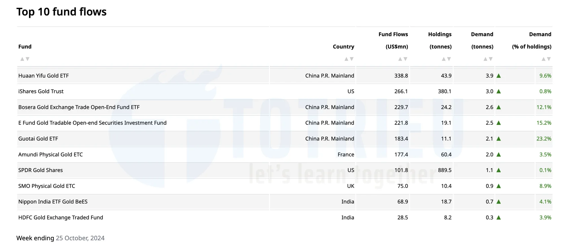Viewport: 572px width, 252px height.
Task: Click green up triangle for Huaan Yifu Gold ETF
Action: (499, 76)
